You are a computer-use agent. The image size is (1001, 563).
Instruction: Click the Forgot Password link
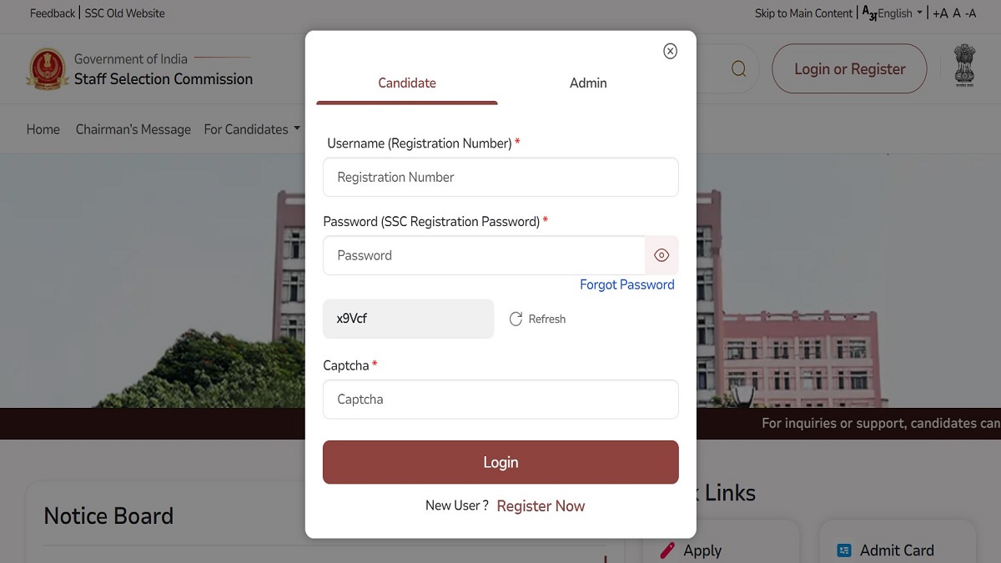click(x=626, y=284)
